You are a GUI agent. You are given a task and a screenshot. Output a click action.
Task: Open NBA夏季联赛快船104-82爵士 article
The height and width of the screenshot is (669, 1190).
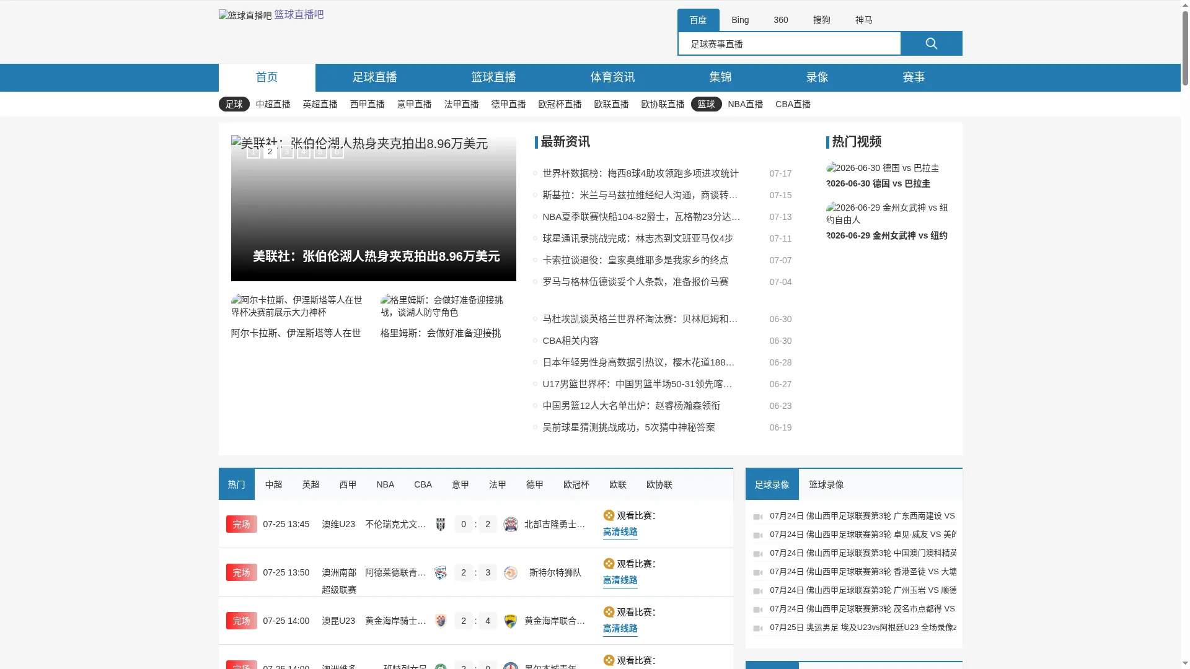click(x=641, y=217)
